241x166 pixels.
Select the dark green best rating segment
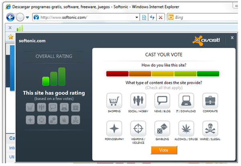pyautogui.click(x=208, y=74)
